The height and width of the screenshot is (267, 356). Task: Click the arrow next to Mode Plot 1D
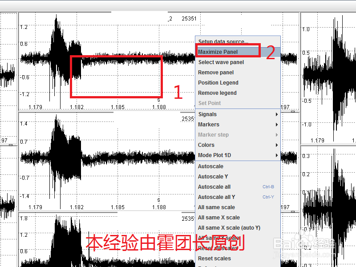[x=276, y=155]
